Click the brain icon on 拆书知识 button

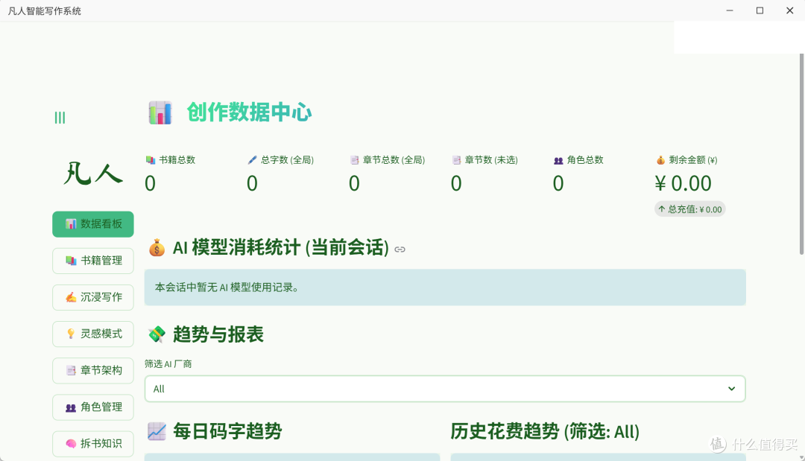71,444
